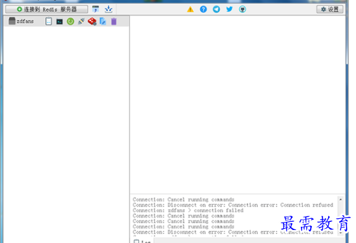
Task: Duplicate zdfans connection with blue document icon
Action: [103, 21]
